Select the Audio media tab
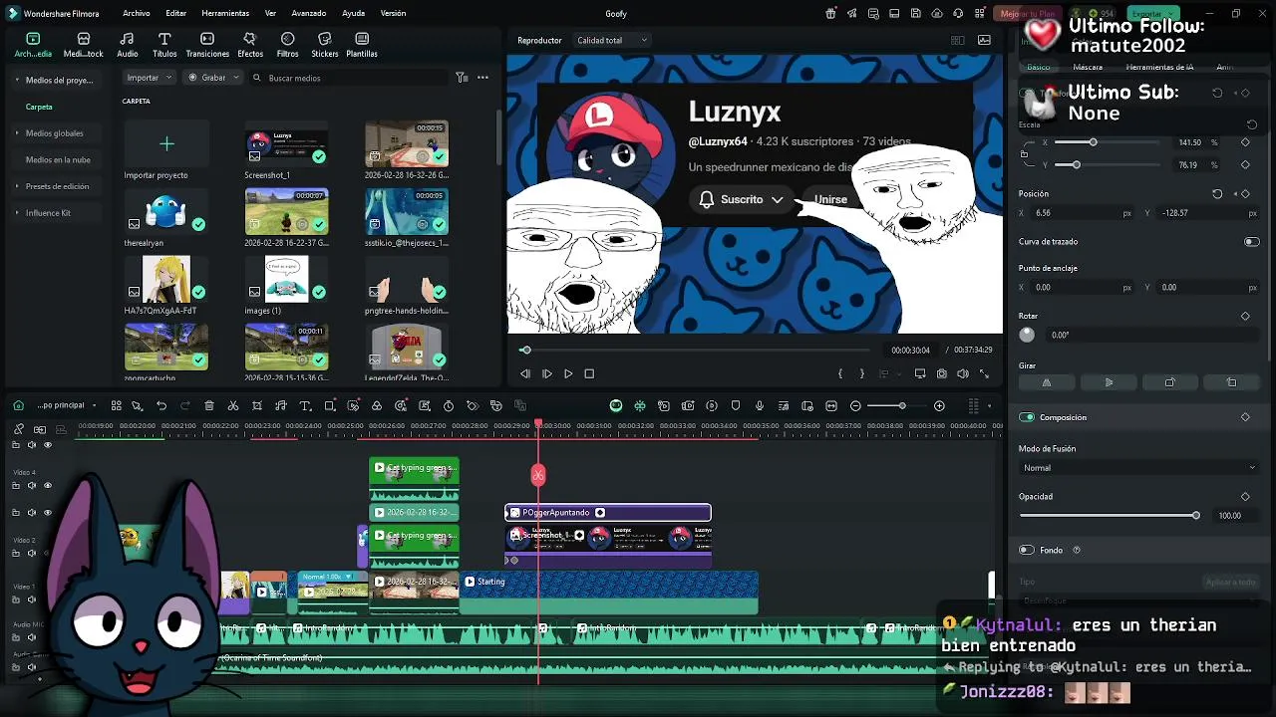The height and width of the screenshot is (717, 1276). (128, 45)
